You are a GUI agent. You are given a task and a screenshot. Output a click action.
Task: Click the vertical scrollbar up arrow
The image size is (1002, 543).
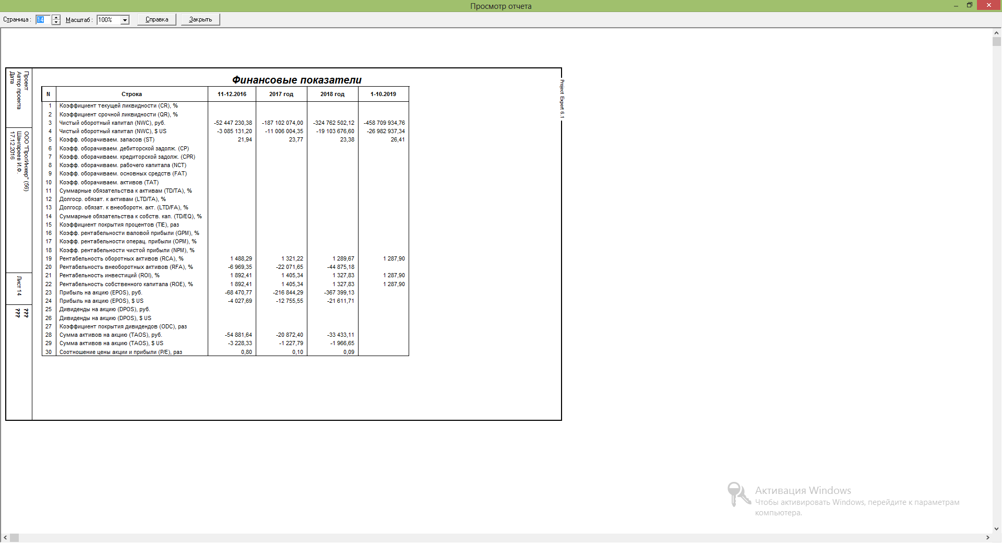coord(997,33)
